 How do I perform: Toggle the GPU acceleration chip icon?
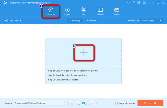click(84, 103)
